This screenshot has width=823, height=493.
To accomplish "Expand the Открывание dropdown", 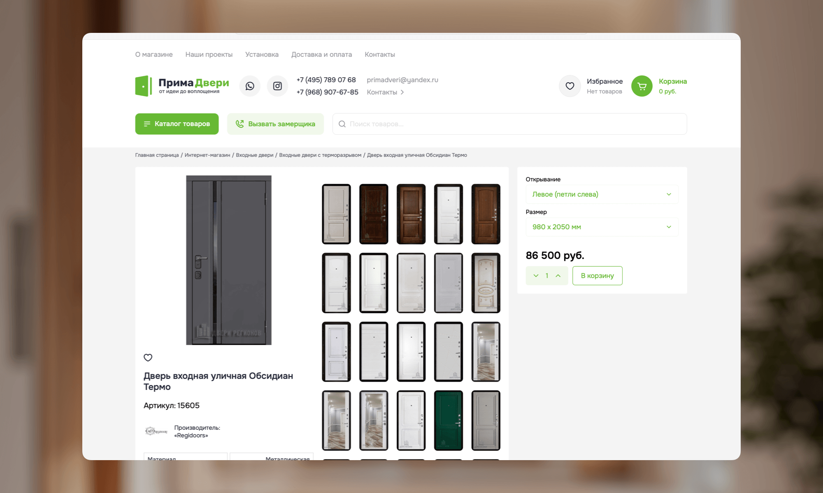I will point(602,194).
